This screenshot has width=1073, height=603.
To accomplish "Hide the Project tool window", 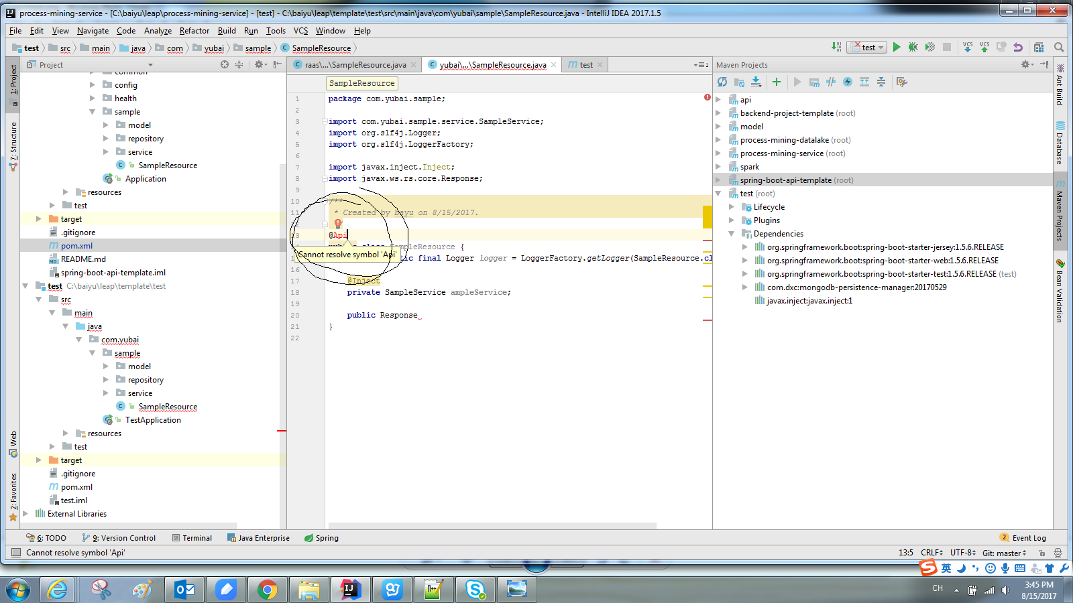I will pos(277,64).
